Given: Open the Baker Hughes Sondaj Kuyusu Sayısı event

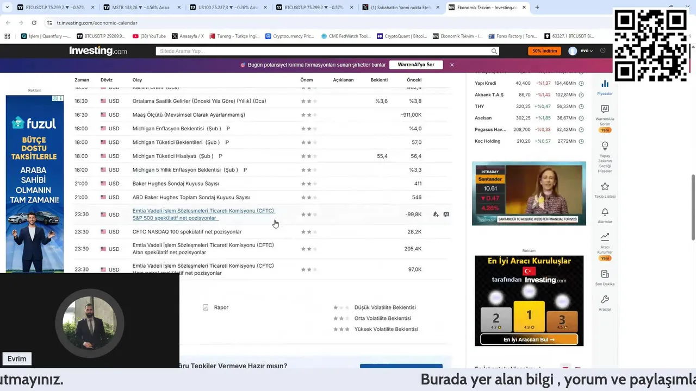Looking at the screenshot, I should tap(176, 184).
